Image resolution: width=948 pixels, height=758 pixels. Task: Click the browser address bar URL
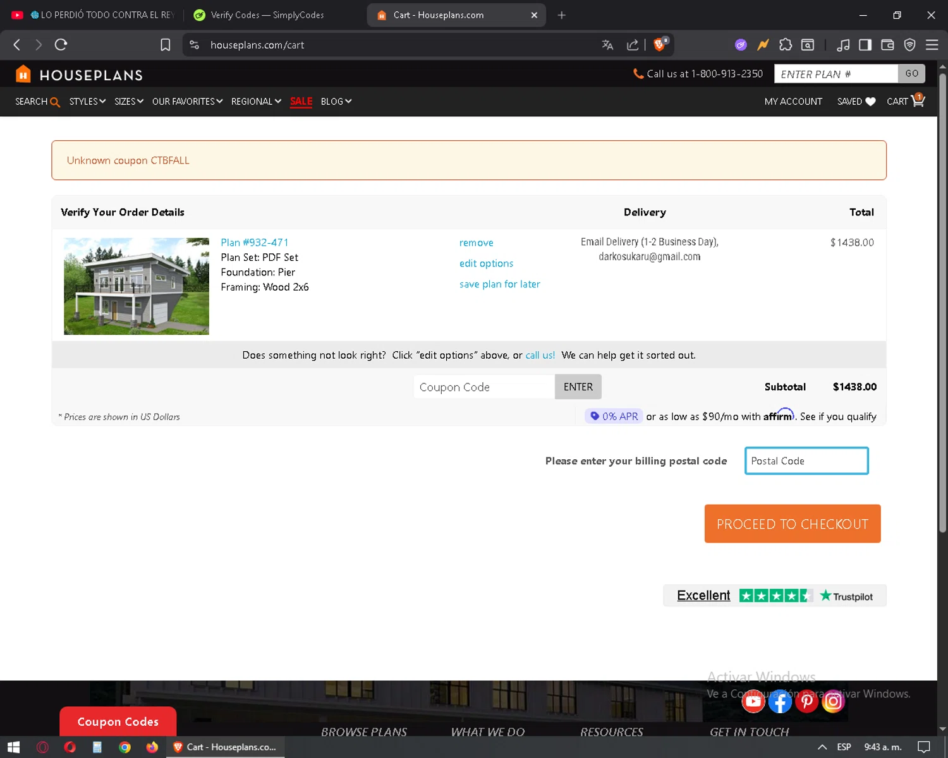[257, 45]
